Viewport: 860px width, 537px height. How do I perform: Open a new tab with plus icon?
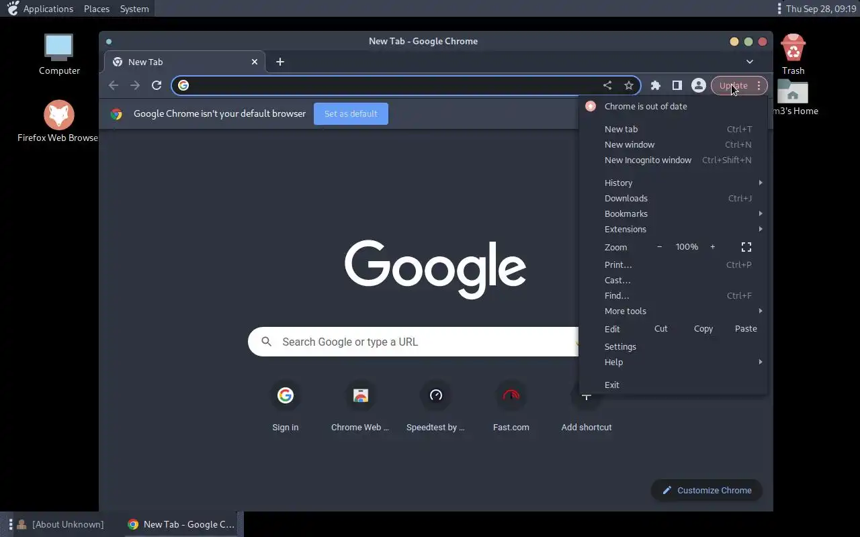coord(280,62)
